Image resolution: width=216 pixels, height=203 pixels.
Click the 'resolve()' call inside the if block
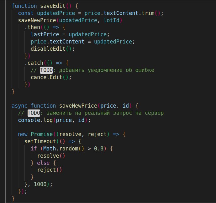point(51,156)
